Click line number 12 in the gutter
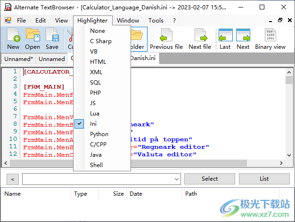The width and height of the screenshot is (295, 222). click(x=13, y=154)
